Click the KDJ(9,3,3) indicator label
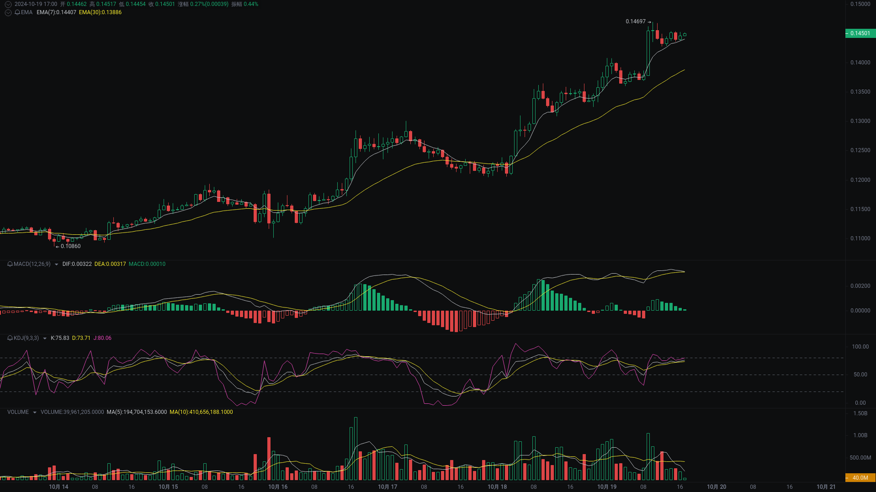Image resolution: width=876 pixels, height=492 pixels. coord(27,339)
